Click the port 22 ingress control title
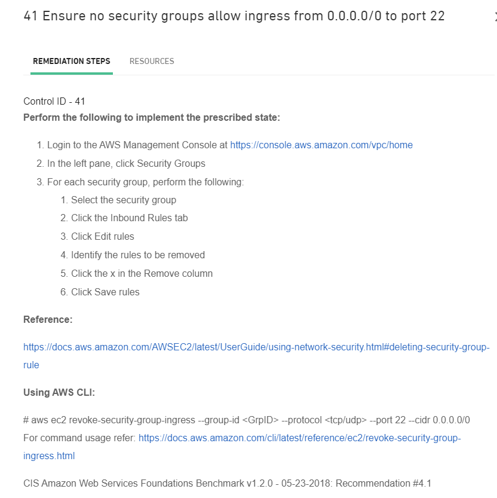This screenshot has width=497, height=498. [234, 16]
